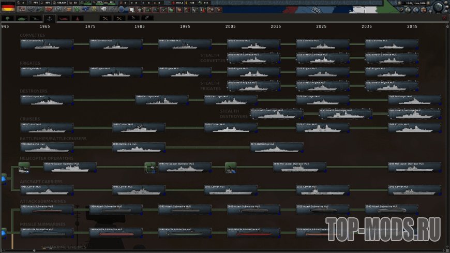Screen dimensions: 450x253
Task: Click the orange vertical scrollbar handle
Action: tap(11, 242)
